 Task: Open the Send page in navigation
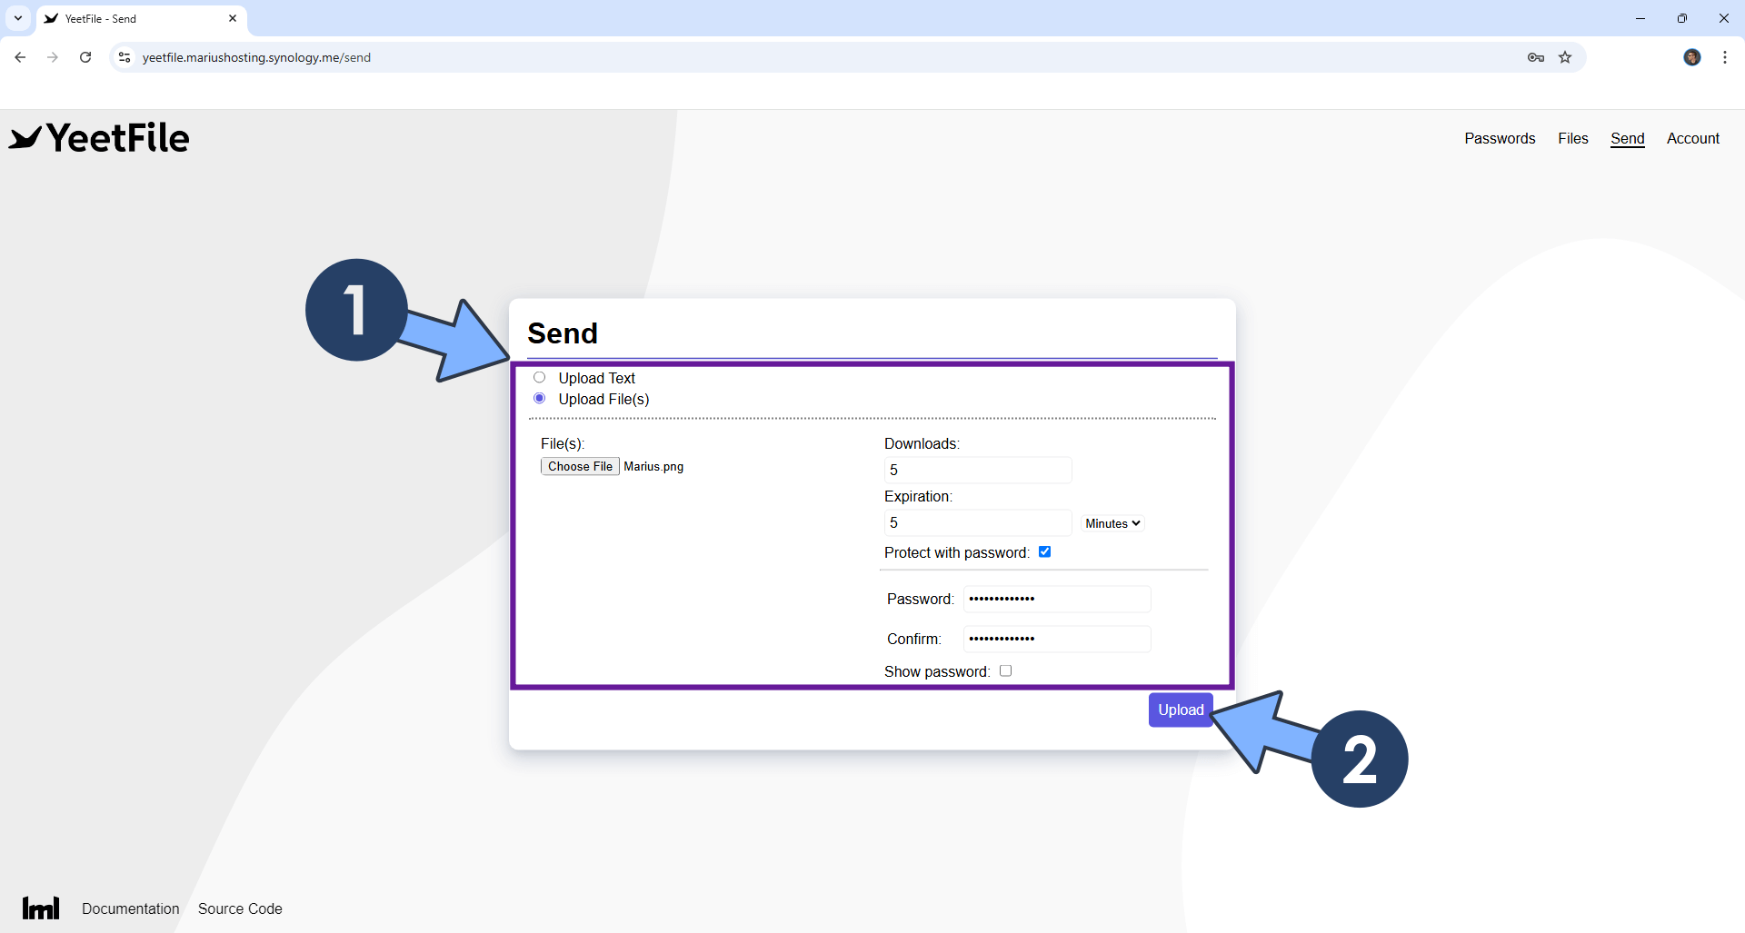pos(1628,138)
